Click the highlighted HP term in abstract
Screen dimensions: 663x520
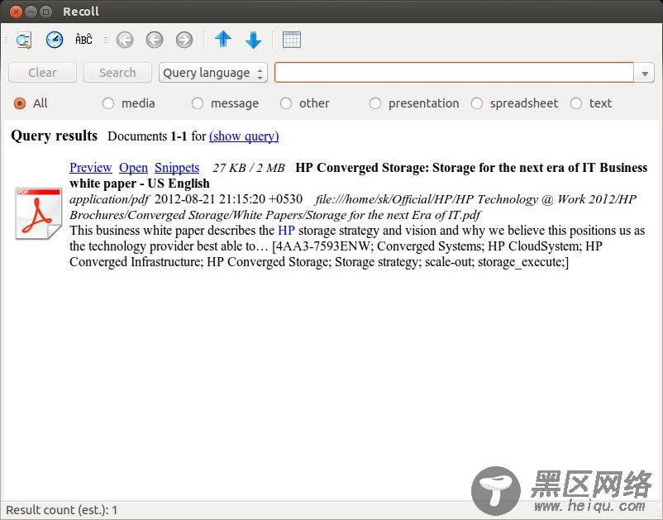tap(286, 231)
